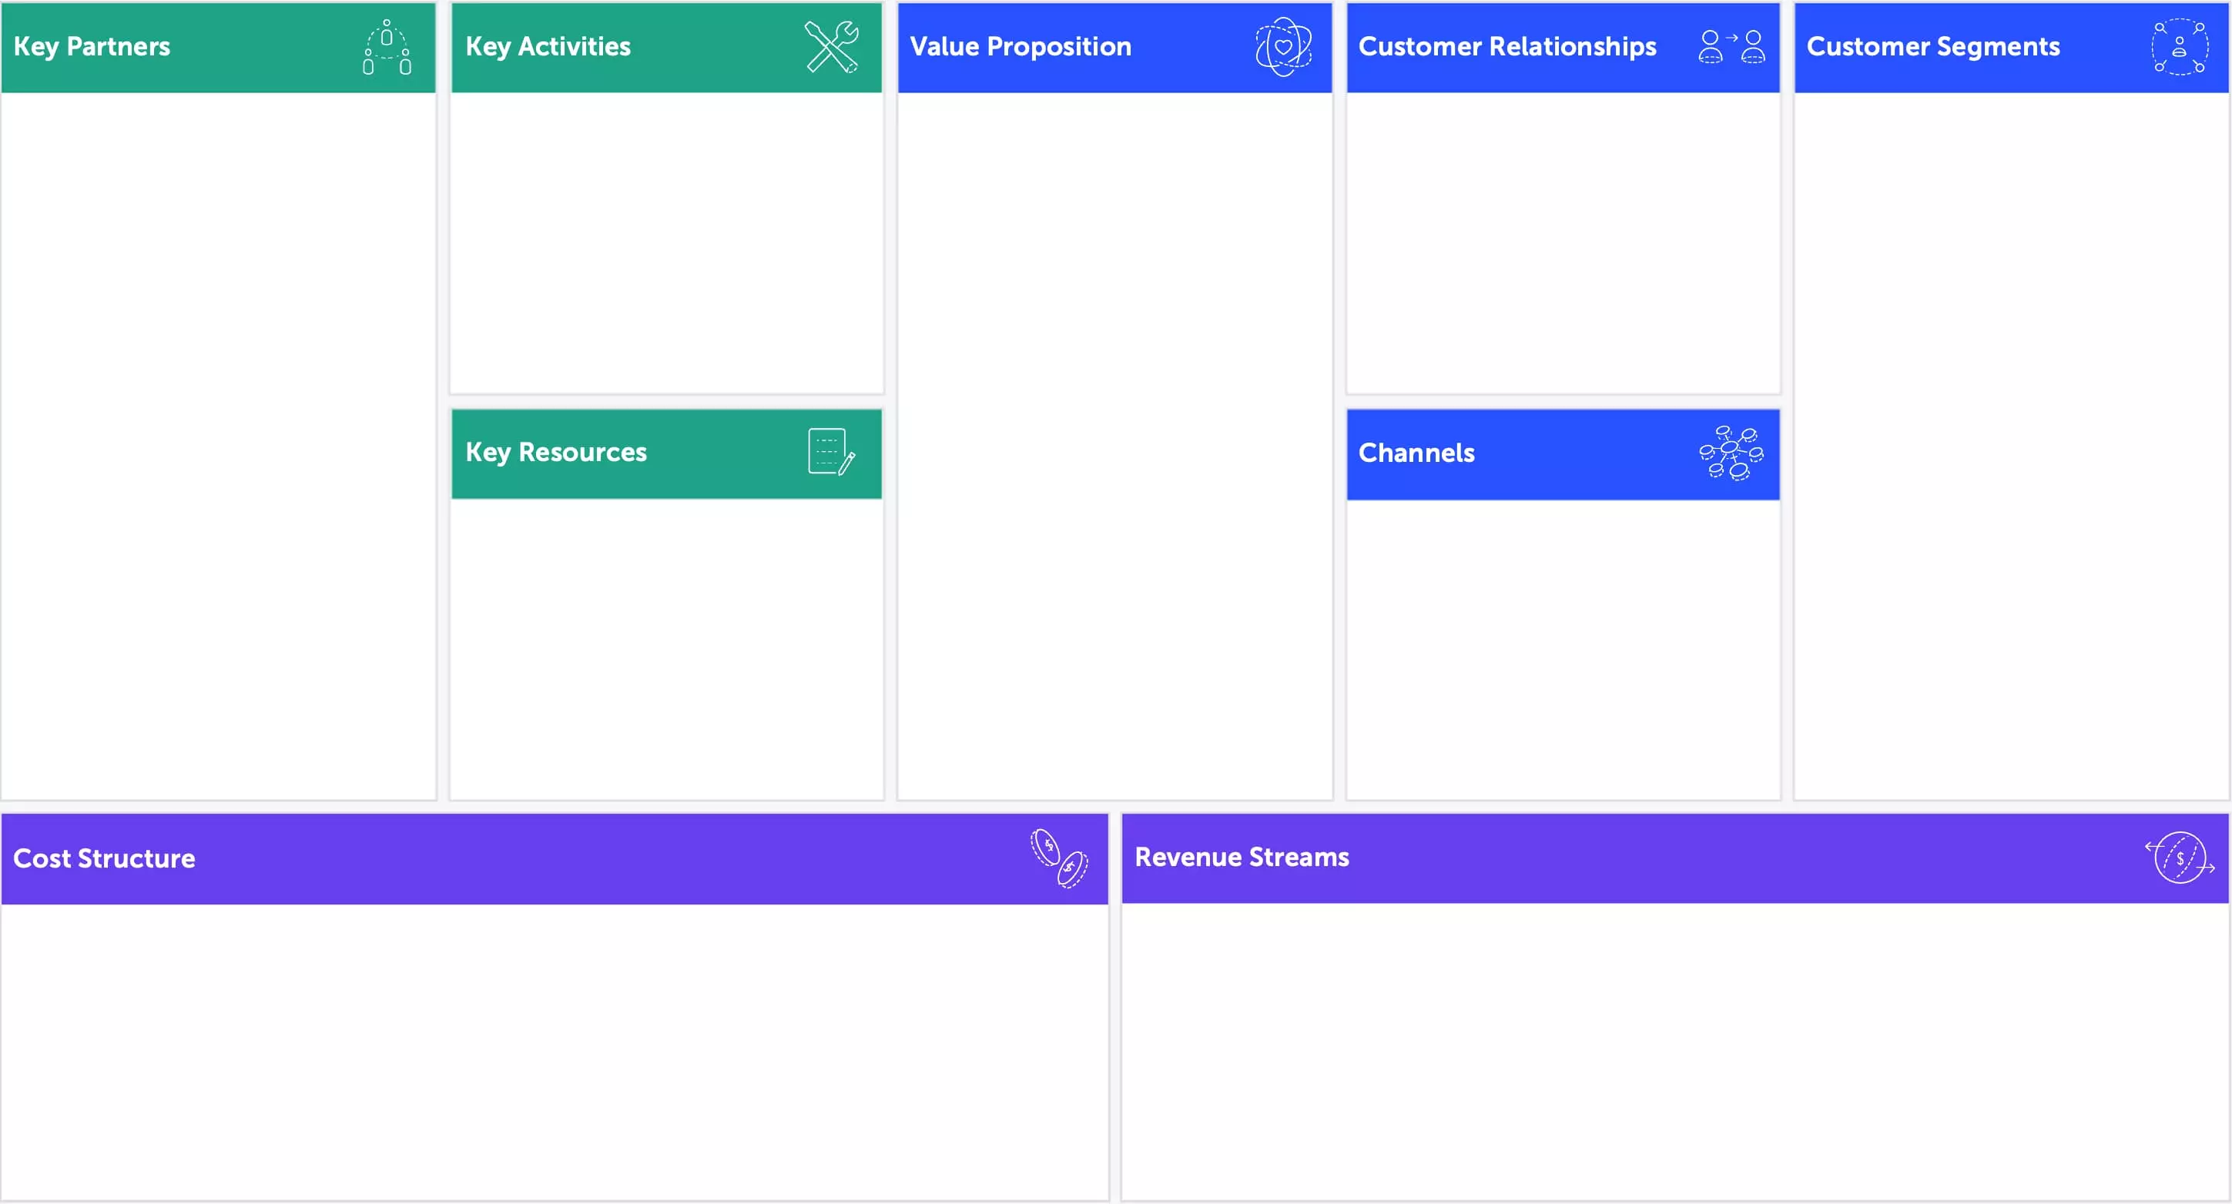
Task: Click the Key Resources document icon
Action: tap(827, 452)
